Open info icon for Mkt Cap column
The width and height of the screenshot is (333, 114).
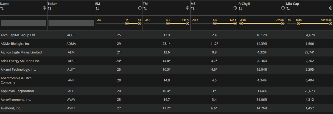point(331,8)
